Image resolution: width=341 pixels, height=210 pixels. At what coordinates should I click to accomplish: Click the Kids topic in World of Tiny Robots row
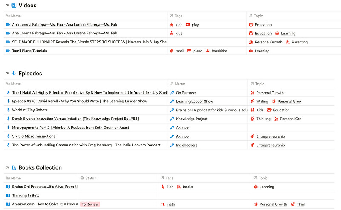[260, 110]
